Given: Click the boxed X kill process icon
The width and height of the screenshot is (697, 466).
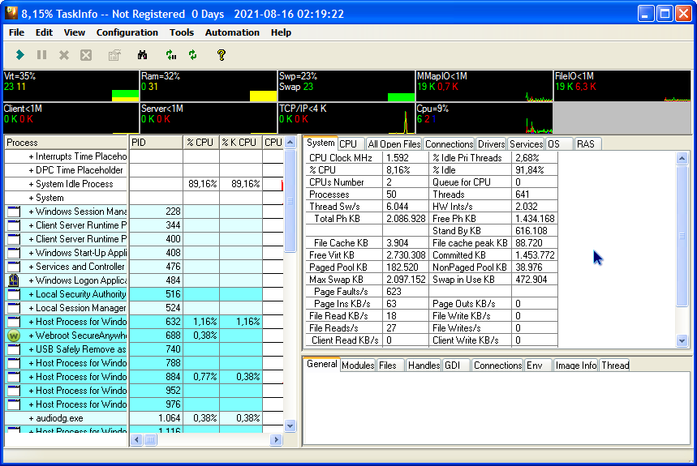Looking at the screenshot, I should click(86, 55).
